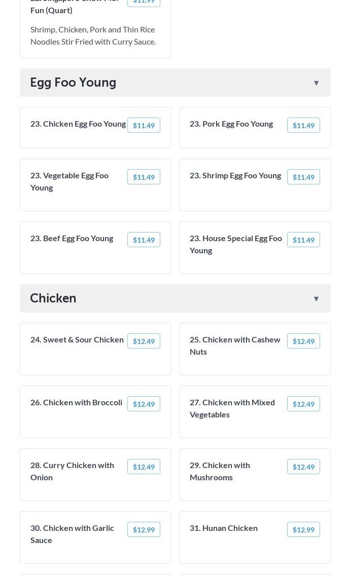
Task: Add Chicken with Mushrooms price button
Action: click(303, 467)
